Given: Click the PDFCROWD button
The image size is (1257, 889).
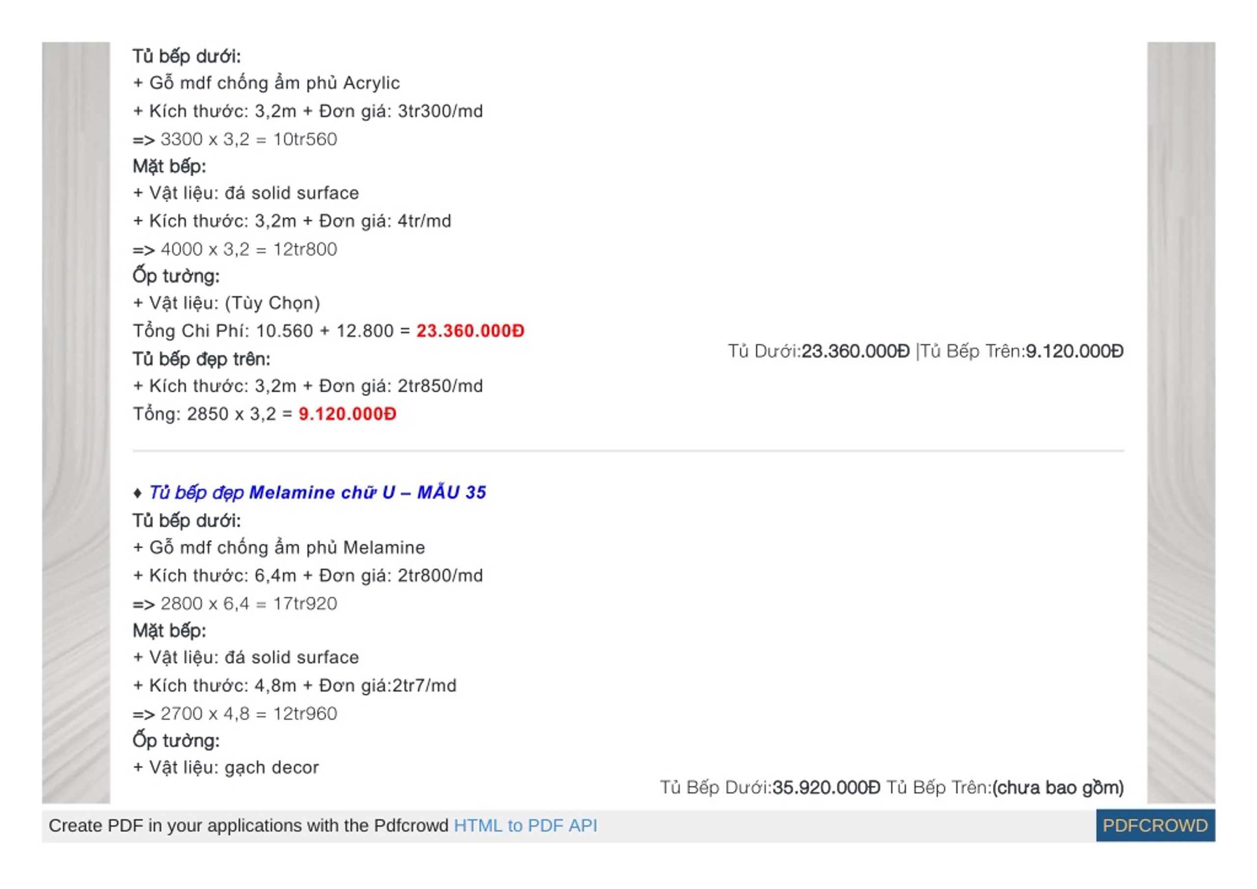Looking at the screenshot, I should tap(1155, 825).
